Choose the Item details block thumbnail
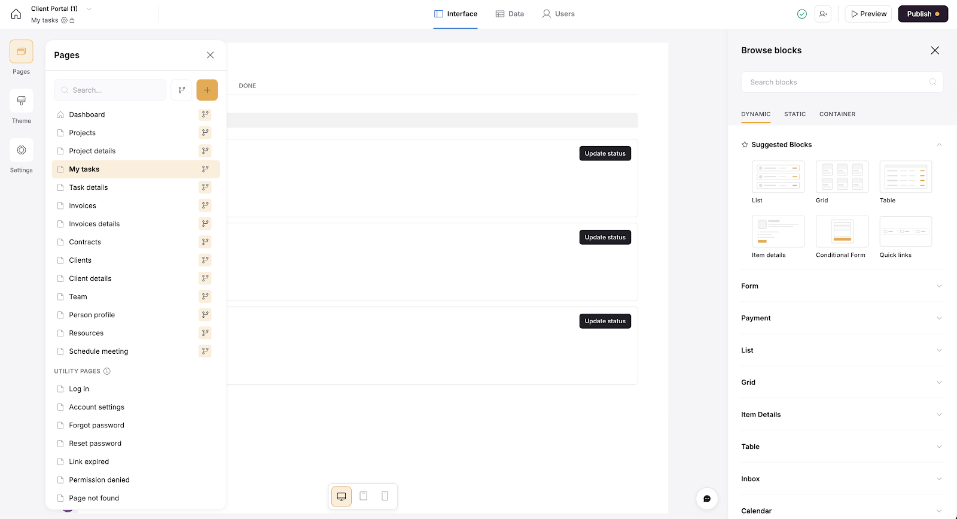 (778, 231)
